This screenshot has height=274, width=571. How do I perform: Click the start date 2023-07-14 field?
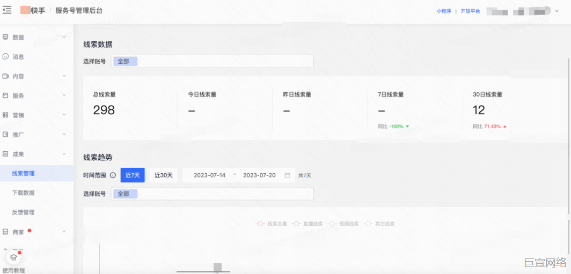point(209,175)
